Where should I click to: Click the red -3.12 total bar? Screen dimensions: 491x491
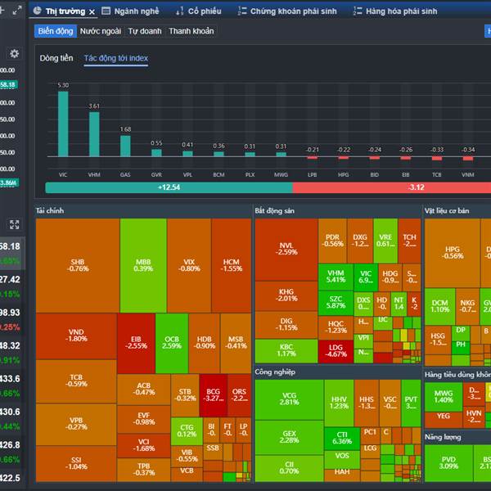pos(392,187)
